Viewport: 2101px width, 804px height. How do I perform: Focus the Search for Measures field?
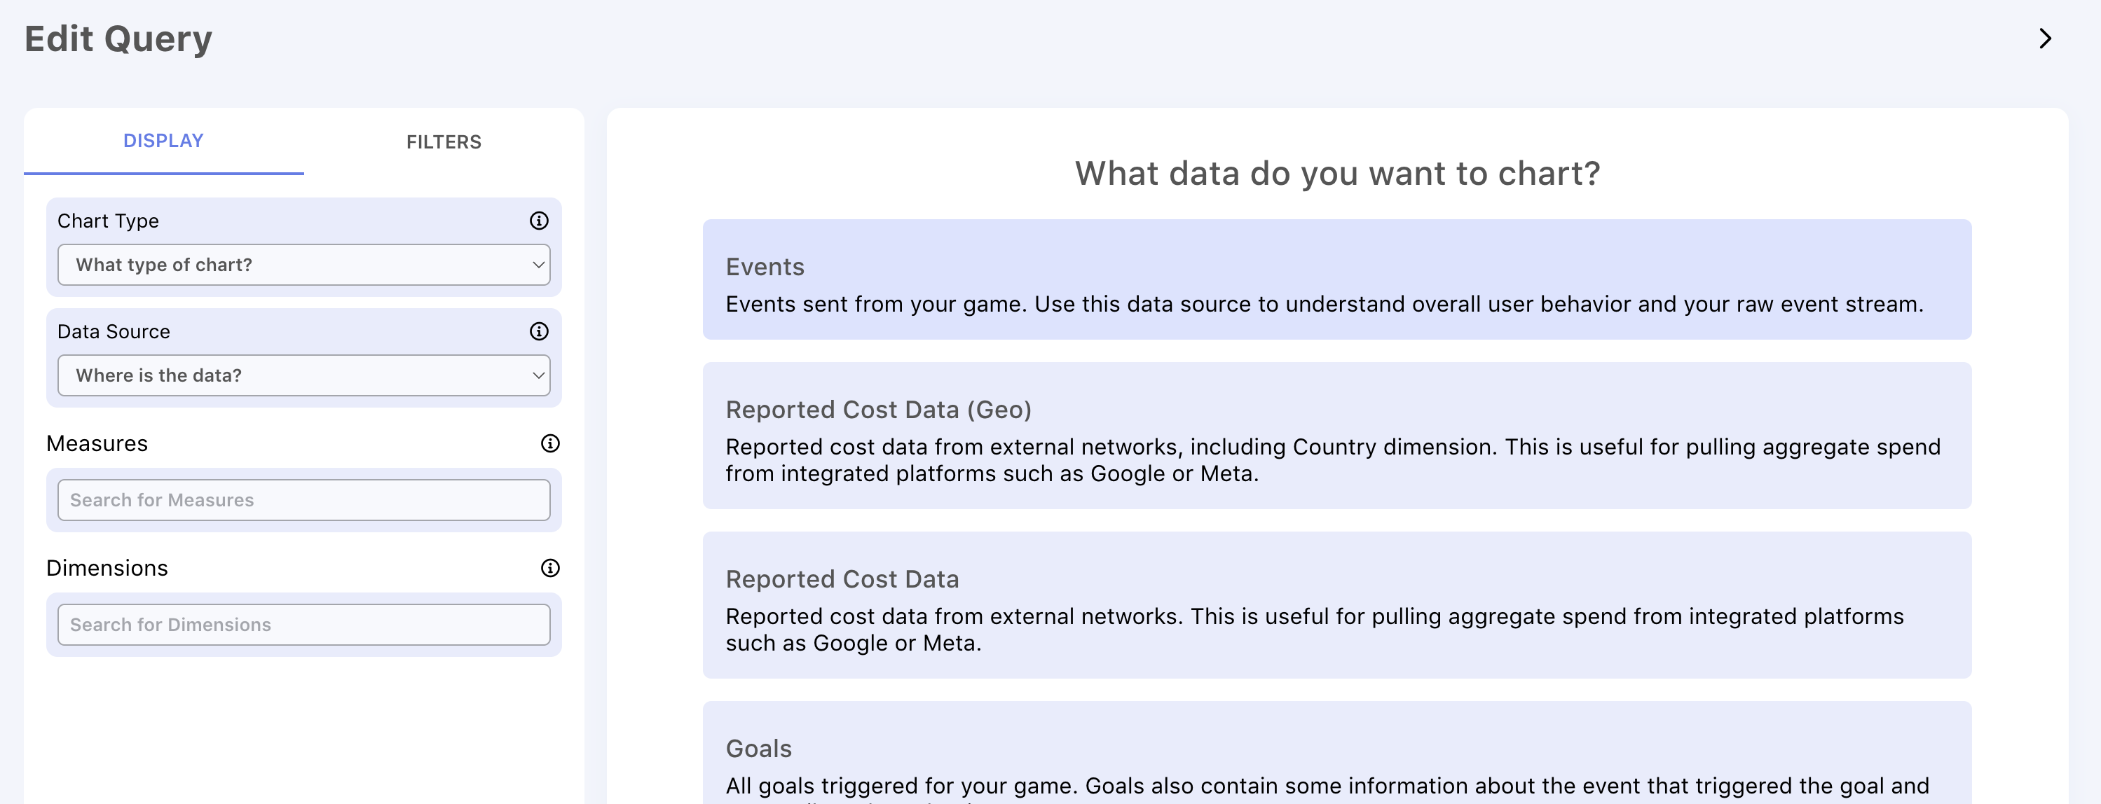pyautogui.click(x=303, y=500)
